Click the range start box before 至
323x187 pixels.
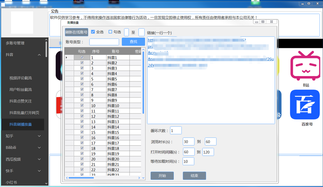point(127,32)
